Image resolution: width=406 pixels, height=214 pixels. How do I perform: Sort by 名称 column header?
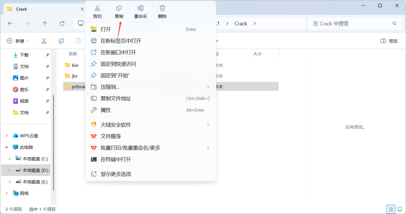click(73, 54)
